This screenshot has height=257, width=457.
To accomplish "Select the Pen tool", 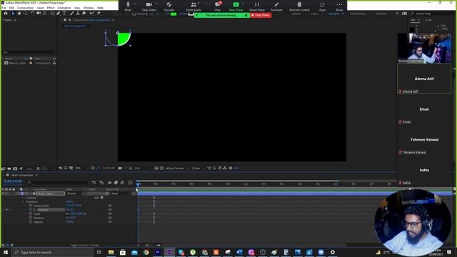I will pyautogui.click(x=59, y=14).
